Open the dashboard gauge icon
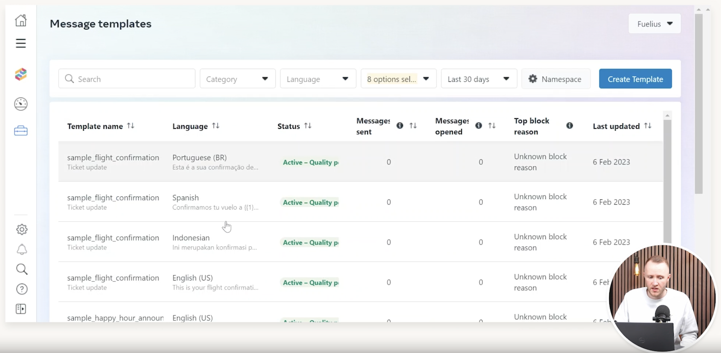Image resolution: width=721 pixels, height=353 pixels. pos(21,104)
